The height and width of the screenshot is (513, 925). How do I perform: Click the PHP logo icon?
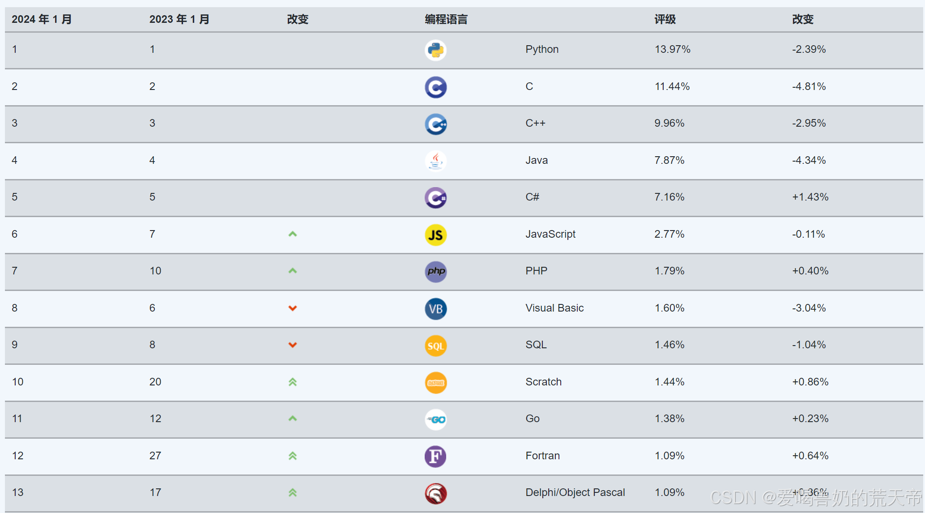(x=435, y=272)
